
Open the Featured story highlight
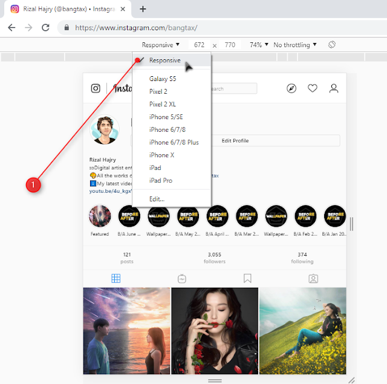click(100, 216)
